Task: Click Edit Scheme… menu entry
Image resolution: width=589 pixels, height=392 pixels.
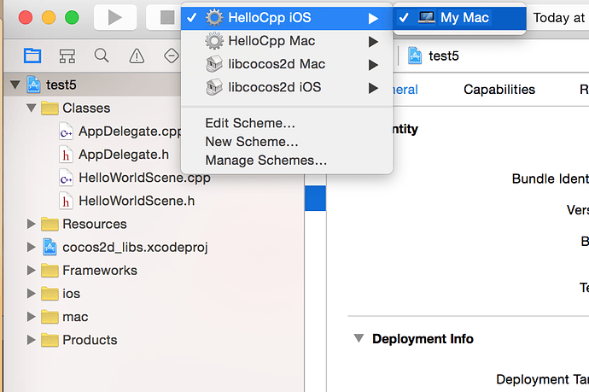Action: pyautogui.click(x=250, y=123)
